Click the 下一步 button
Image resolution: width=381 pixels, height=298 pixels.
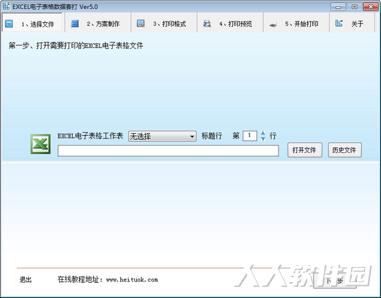(x=335, y=281)
